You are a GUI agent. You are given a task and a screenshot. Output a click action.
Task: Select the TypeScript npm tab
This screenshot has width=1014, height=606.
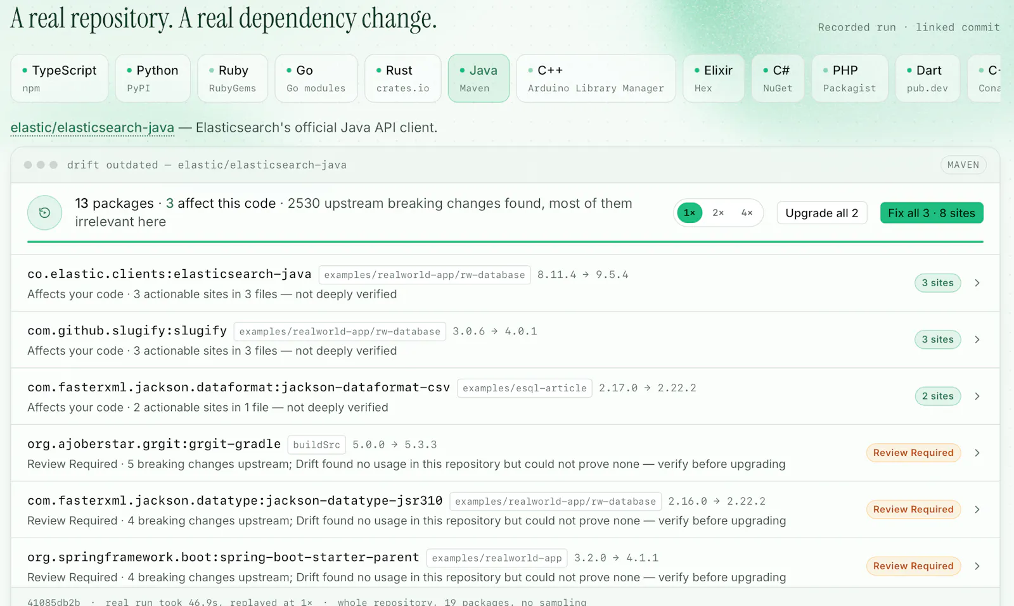pyautogui.click(x=60, y=79)
